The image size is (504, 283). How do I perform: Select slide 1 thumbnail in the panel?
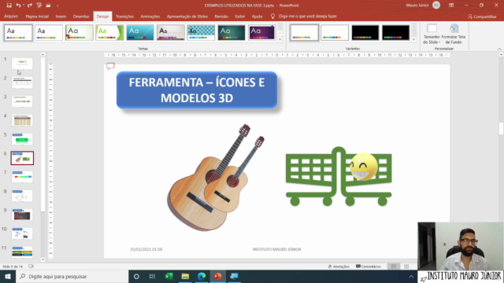[22, 64]
